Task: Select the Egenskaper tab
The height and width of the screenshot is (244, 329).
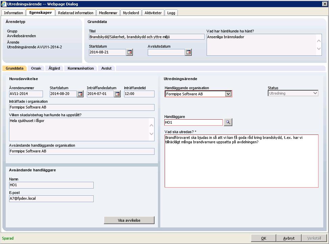Action: [41, 13]
